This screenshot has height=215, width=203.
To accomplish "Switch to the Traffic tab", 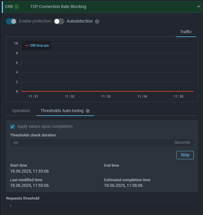I will pyautogui.click(x=186, y=32).
